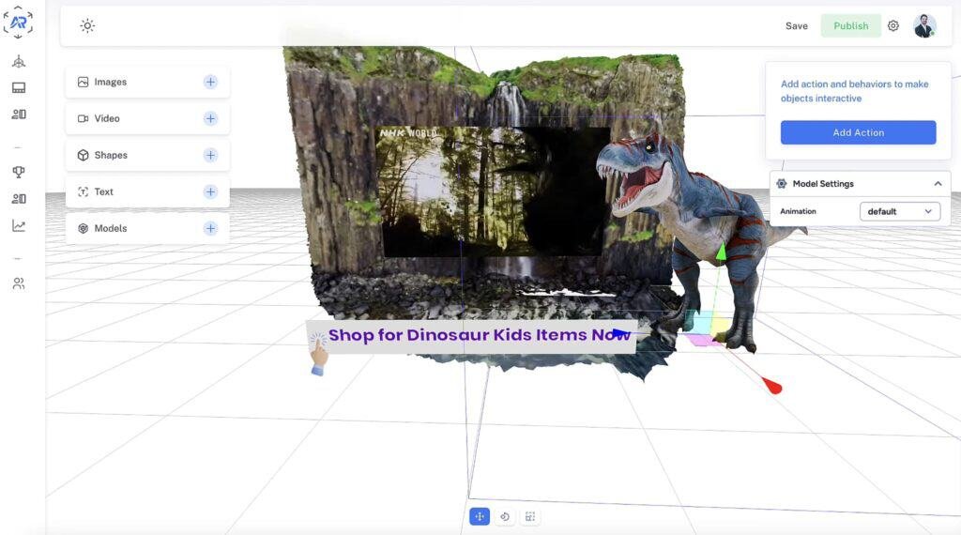Screen dimensions: 961x535
Task: Click the trophy icon in sidebar
Action: coord(19,172)
